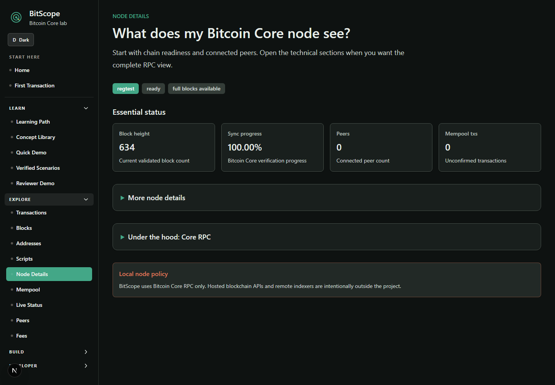
Task: Toggle the Dark theme button
Action: point(21,40)
